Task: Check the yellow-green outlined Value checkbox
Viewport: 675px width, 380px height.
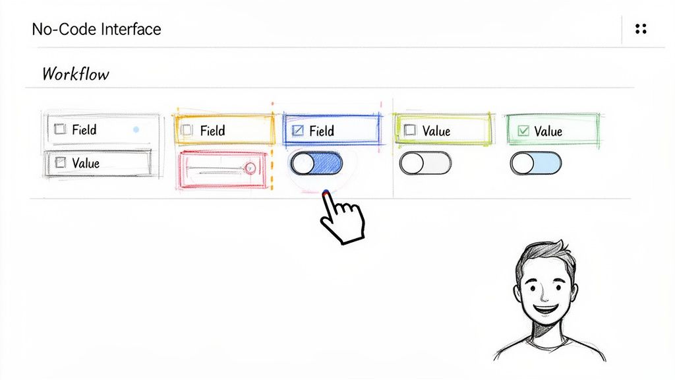Action: pos(410,131)
